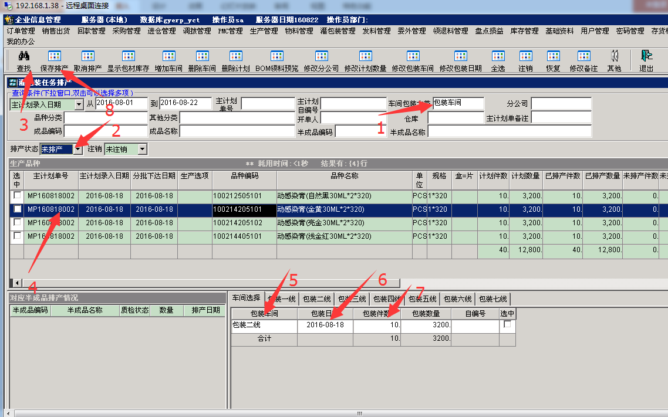Click the 排产日期 column header

(x=206, y=311)
